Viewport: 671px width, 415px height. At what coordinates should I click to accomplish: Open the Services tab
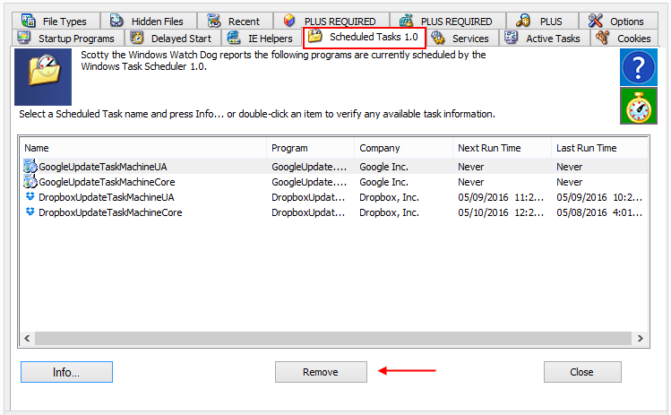[462, 39]
